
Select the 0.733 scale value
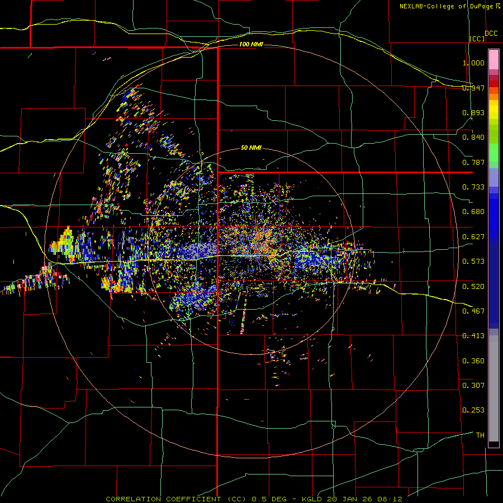point(473,187)
